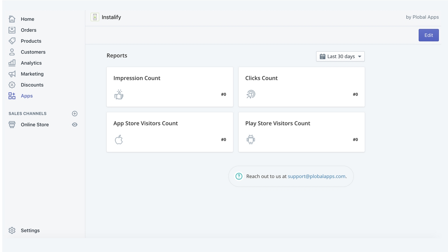Open the Online Store channel
Screen dimensions: 448x252
click(35, 124)
